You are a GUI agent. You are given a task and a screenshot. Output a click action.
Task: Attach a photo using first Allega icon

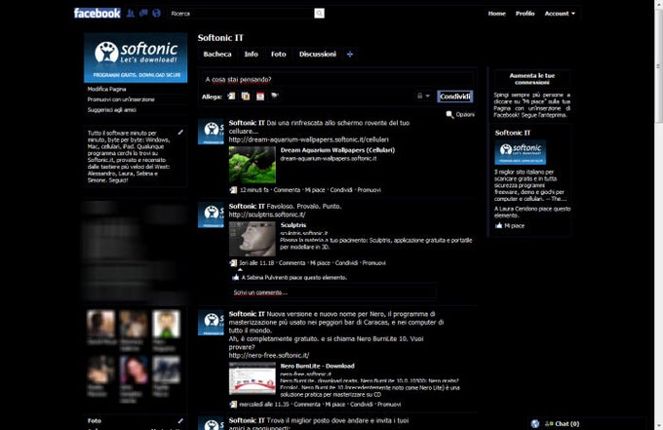pos(231,96)
